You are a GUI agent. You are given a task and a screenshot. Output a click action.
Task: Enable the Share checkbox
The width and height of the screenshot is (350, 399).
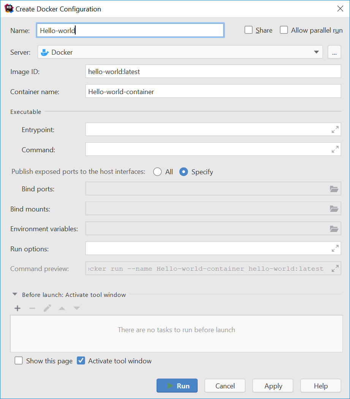coord(249,30)
